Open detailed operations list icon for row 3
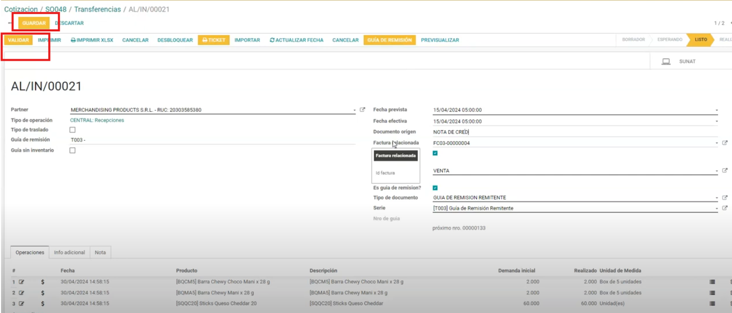Image resolution: width=732 pixels, height=313 pixels. point(712,304)
